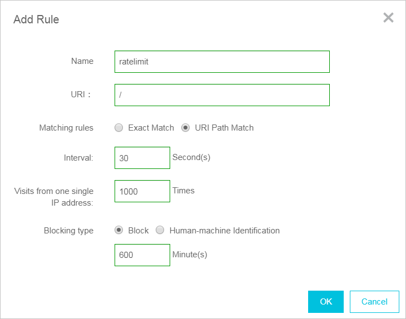Focus the visits count field showing 1000
This screenshot has height=319, width=406.
[142, 191]
